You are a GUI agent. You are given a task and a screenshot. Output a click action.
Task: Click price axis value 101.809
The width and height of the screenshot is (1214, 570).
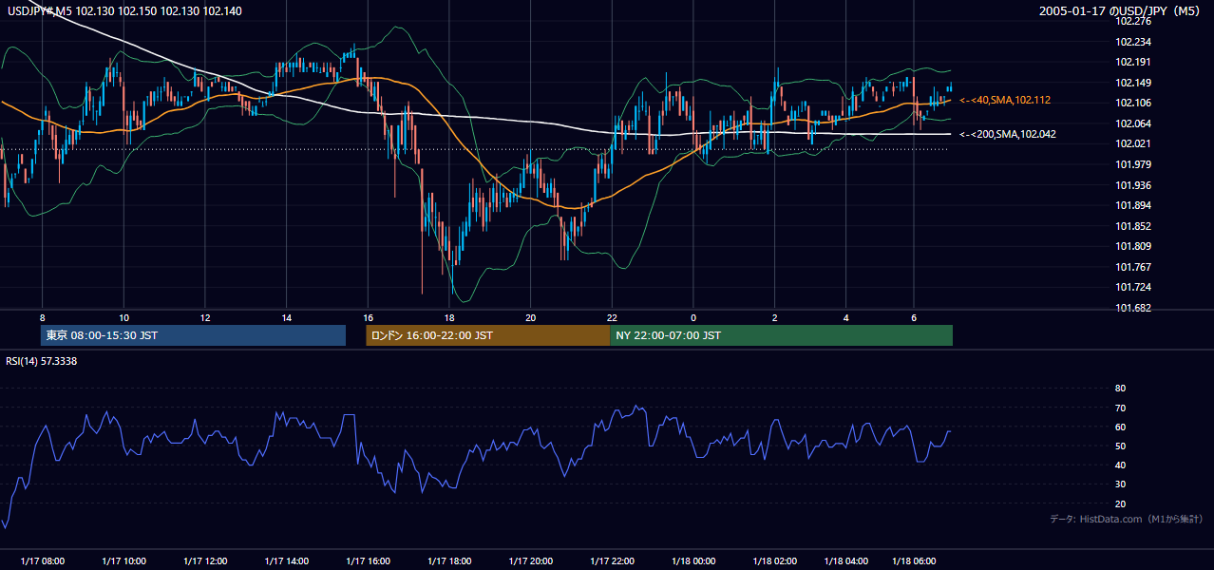point(1133,246)
